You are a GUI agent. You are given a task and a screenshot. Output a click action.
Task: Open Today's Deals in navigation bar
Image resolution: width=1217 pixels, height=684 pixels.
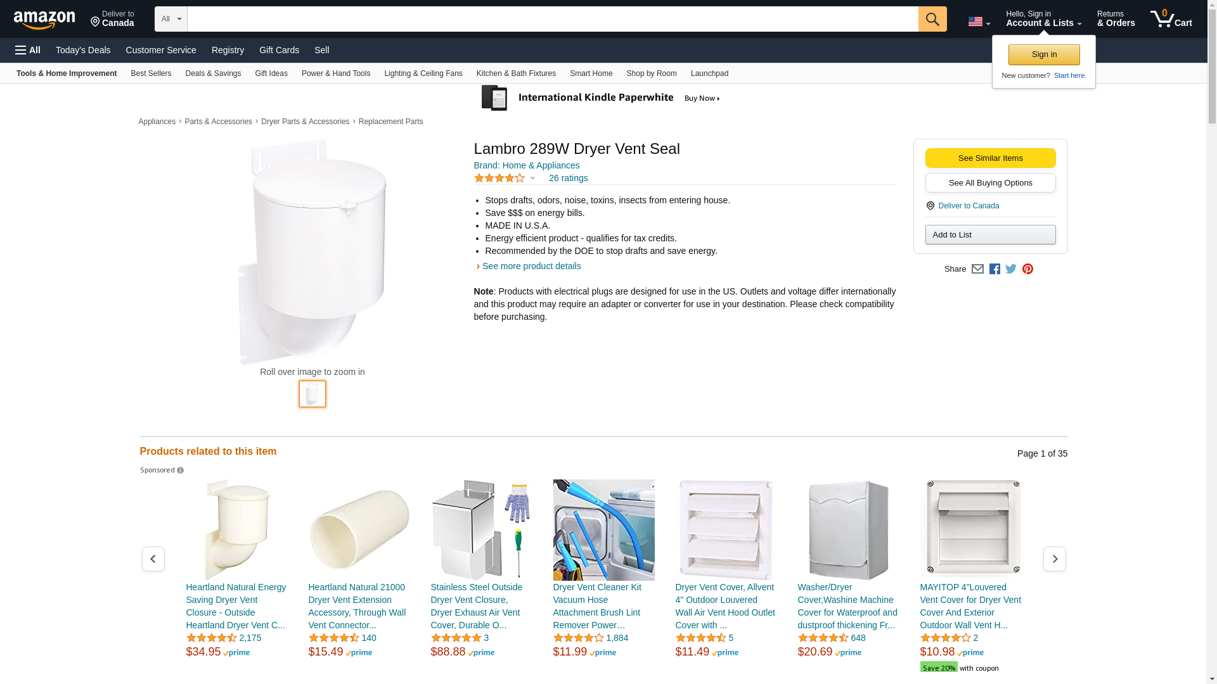coord(83,50)
